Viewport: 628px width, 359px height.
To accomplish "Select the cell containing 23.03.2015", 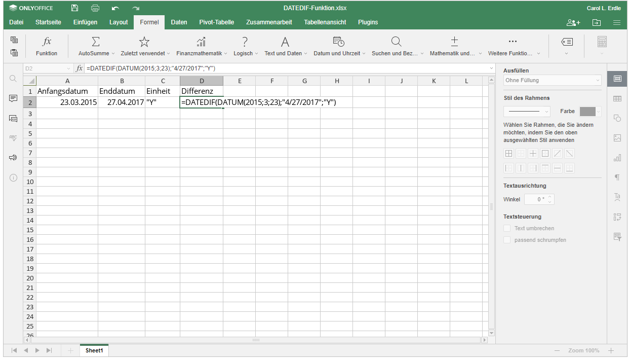I will tap(67, 102).
